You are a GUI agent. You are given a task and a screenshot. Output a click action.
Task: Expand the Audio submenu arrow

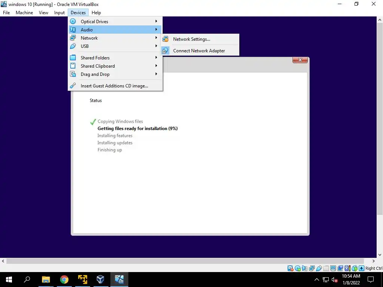(x=156, y=30)
